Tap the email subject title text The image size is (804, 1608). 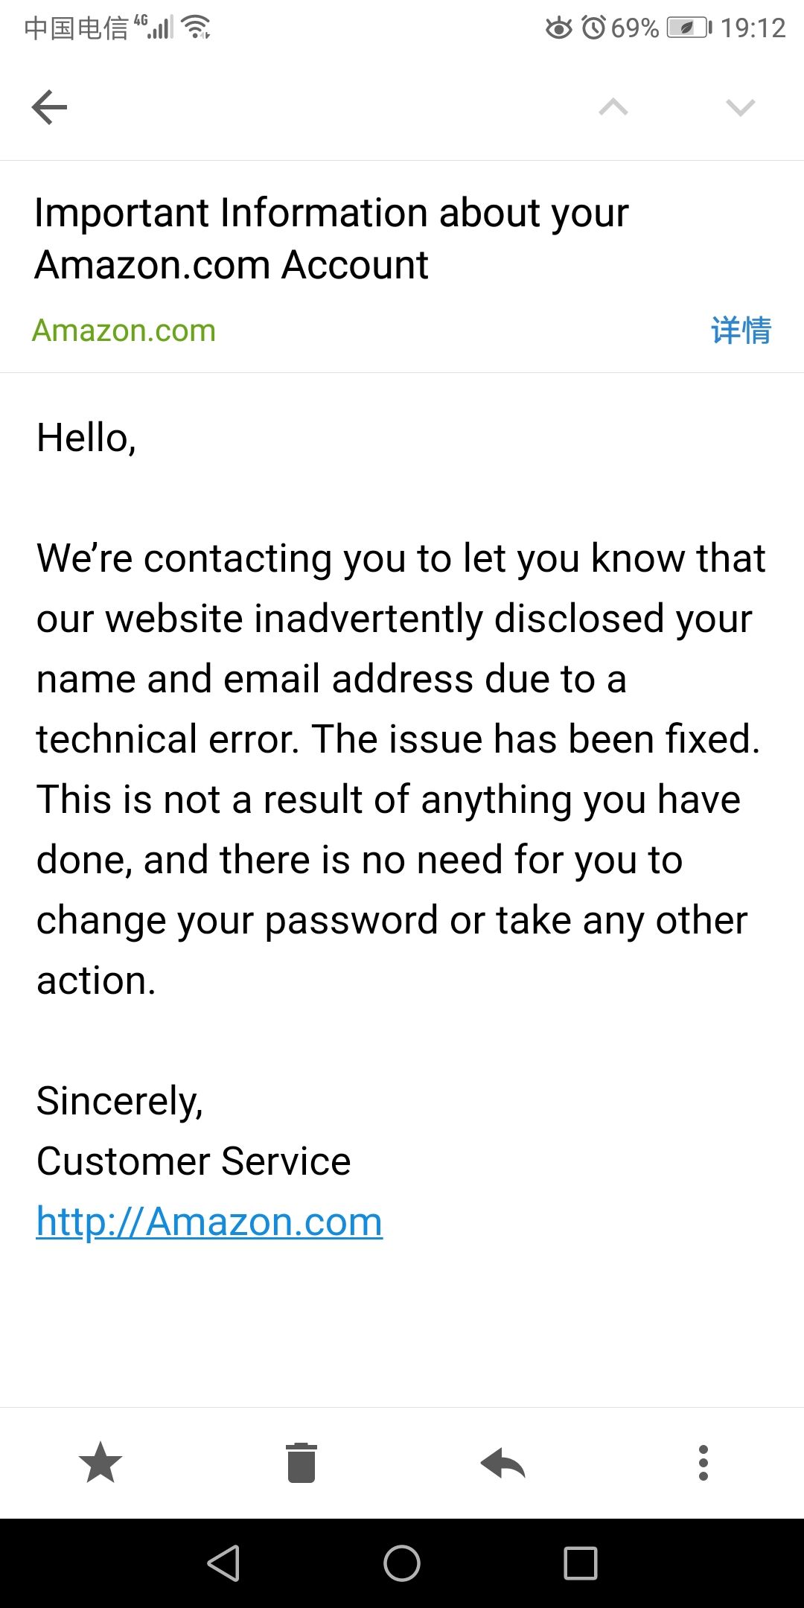(x=331, y=238)
